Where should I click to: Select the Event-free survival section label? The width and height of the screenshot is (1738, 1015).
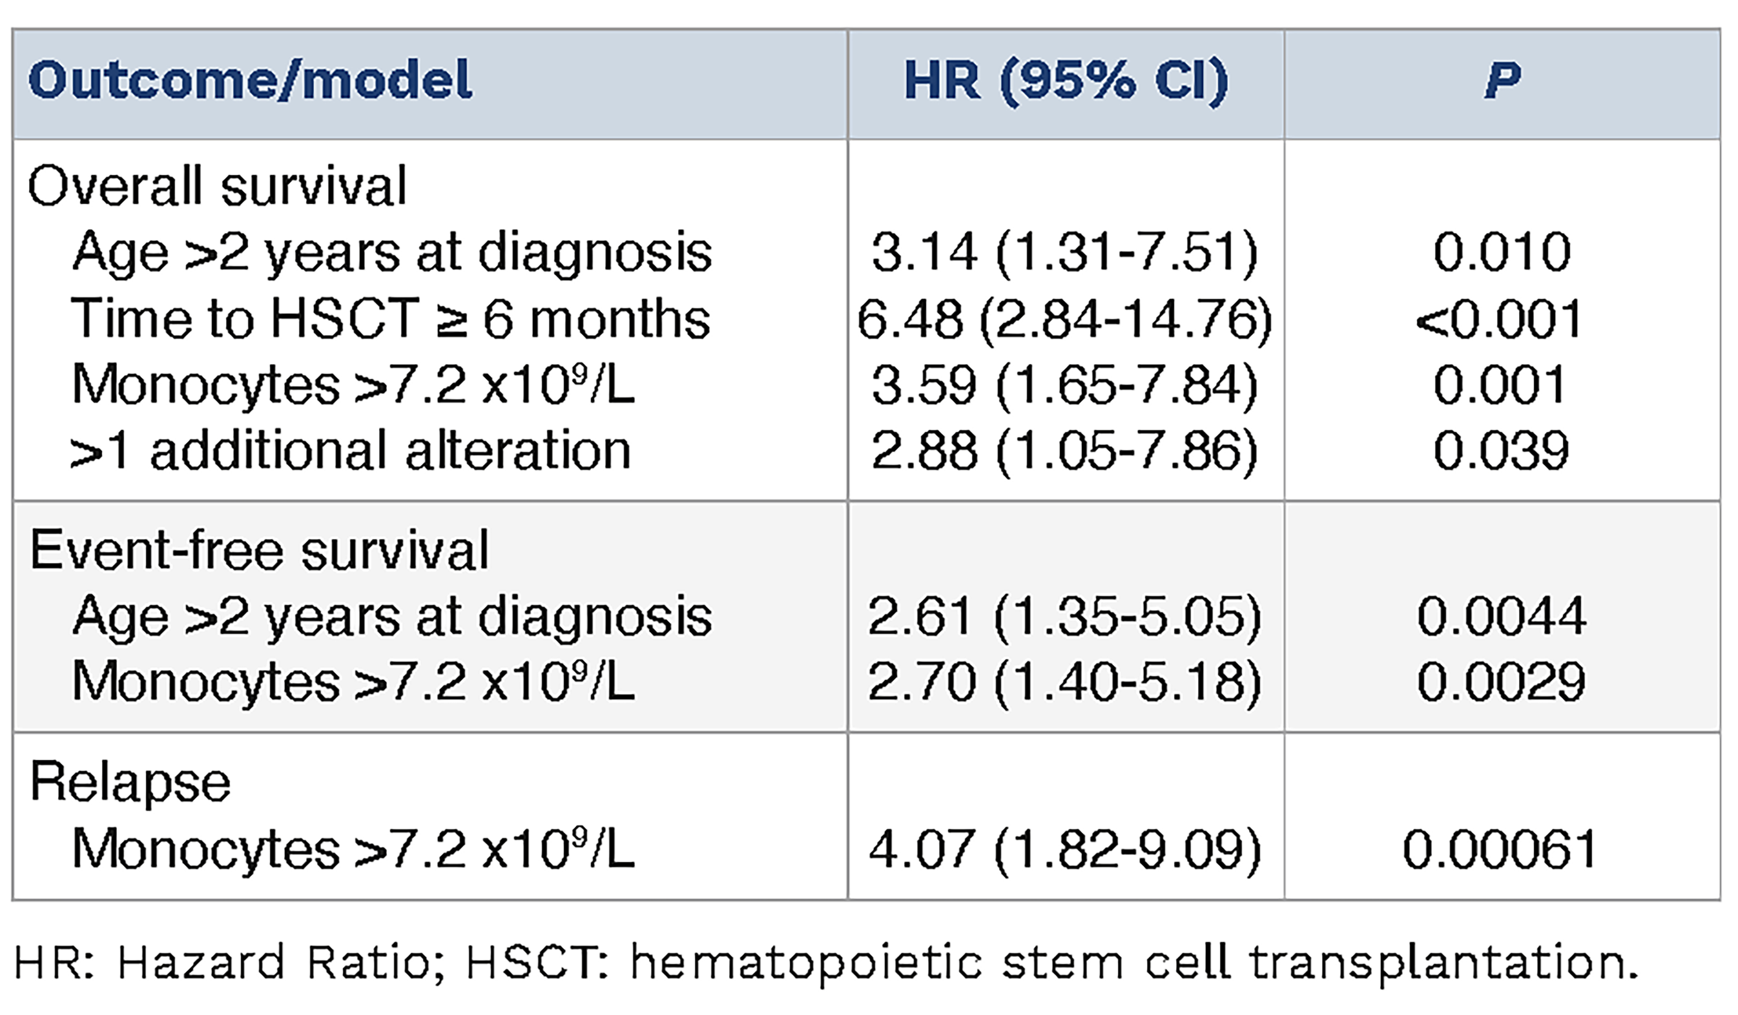[259, 551]
